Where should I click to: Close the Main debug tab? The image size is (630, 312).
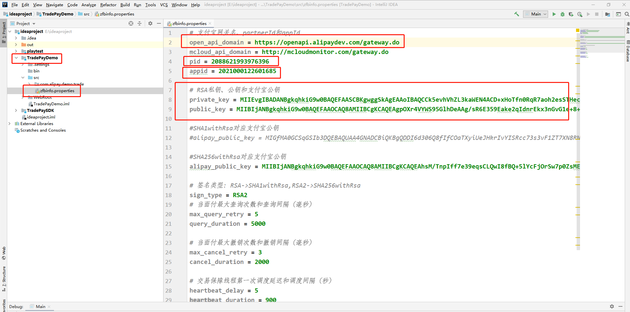(x=49, y=307)
